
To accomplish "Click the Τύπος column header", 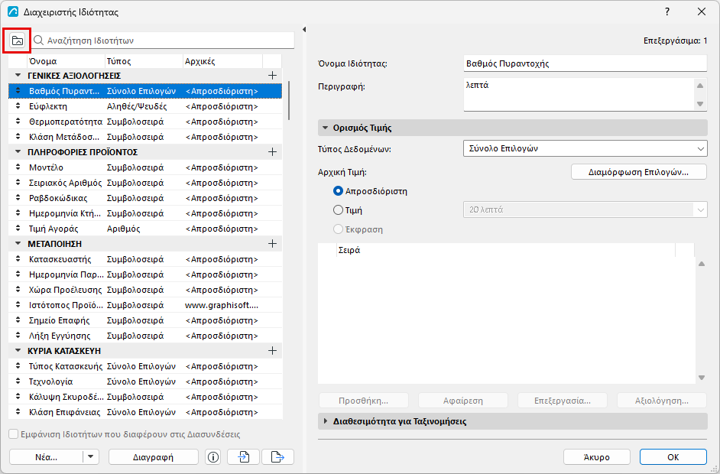I will pos(144,62).
